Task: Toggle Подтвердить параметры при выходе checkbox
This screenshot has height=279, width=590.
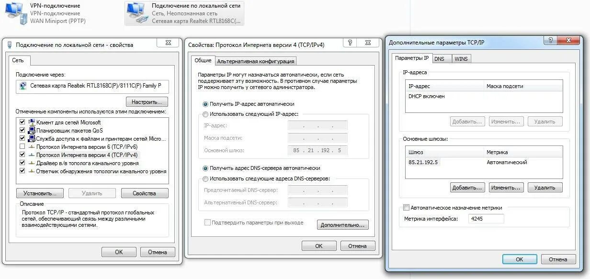Action: [x=207, y=223]
